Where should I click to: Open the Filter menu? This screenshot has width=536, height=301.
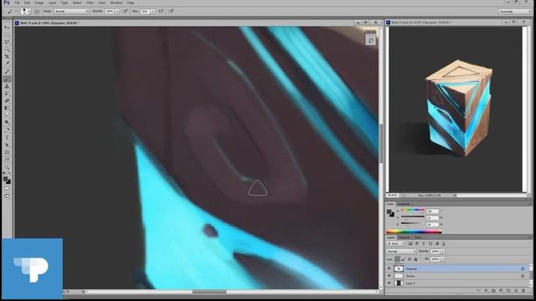pos(90,3)
